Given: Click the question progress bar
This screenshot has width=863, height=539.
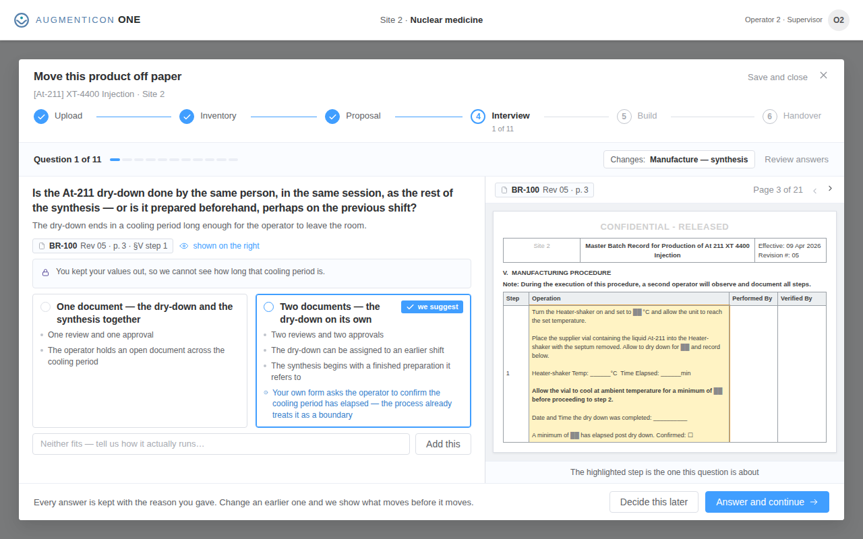Looking at the screenshot, I should (x=174, y=160).
